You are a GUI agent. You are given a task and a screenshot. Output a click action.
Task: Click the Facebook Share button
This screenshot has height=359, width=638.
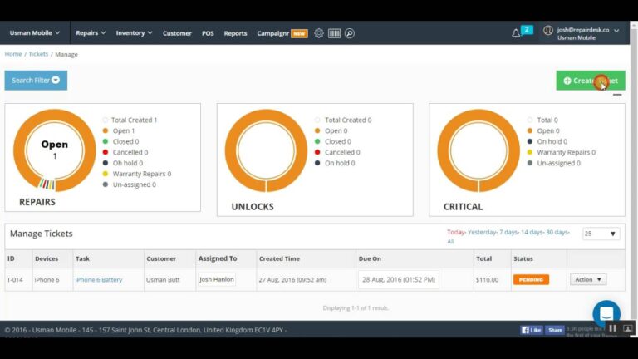555,330
